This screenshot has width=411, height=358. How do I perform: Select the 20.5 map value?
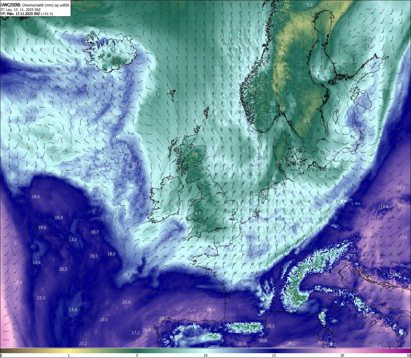pyautogui.click(x=104, y=319)
